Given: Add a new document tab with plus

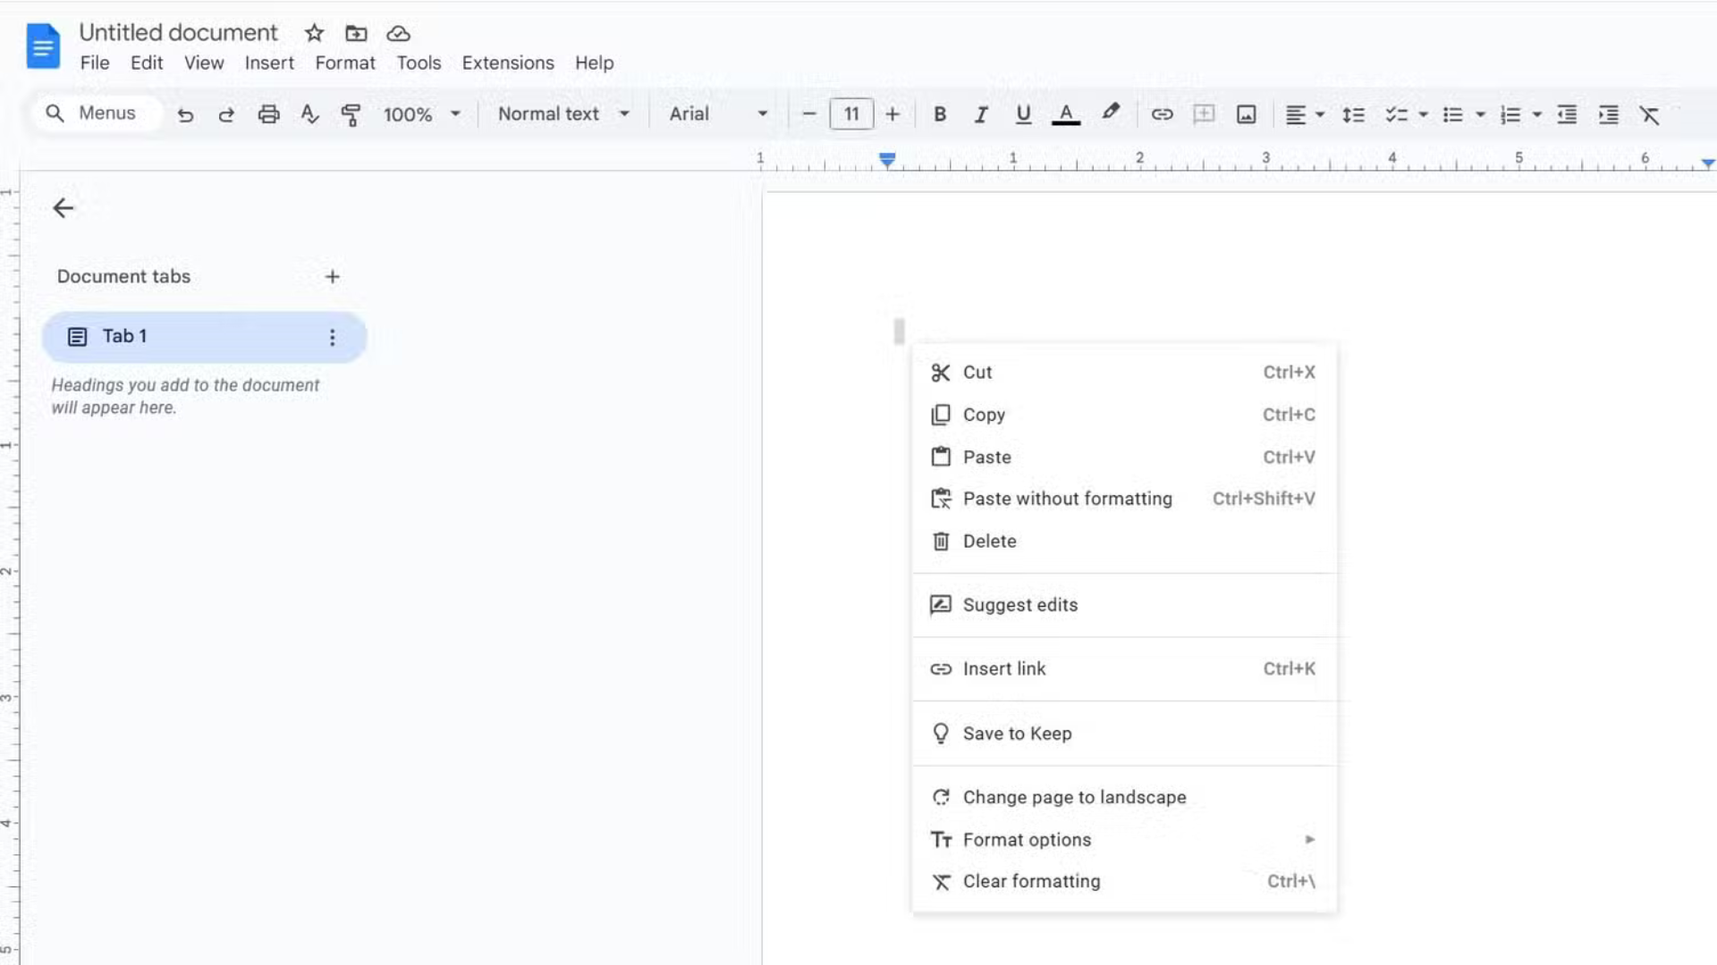Looking at the screenshot, I should (332, 277).
